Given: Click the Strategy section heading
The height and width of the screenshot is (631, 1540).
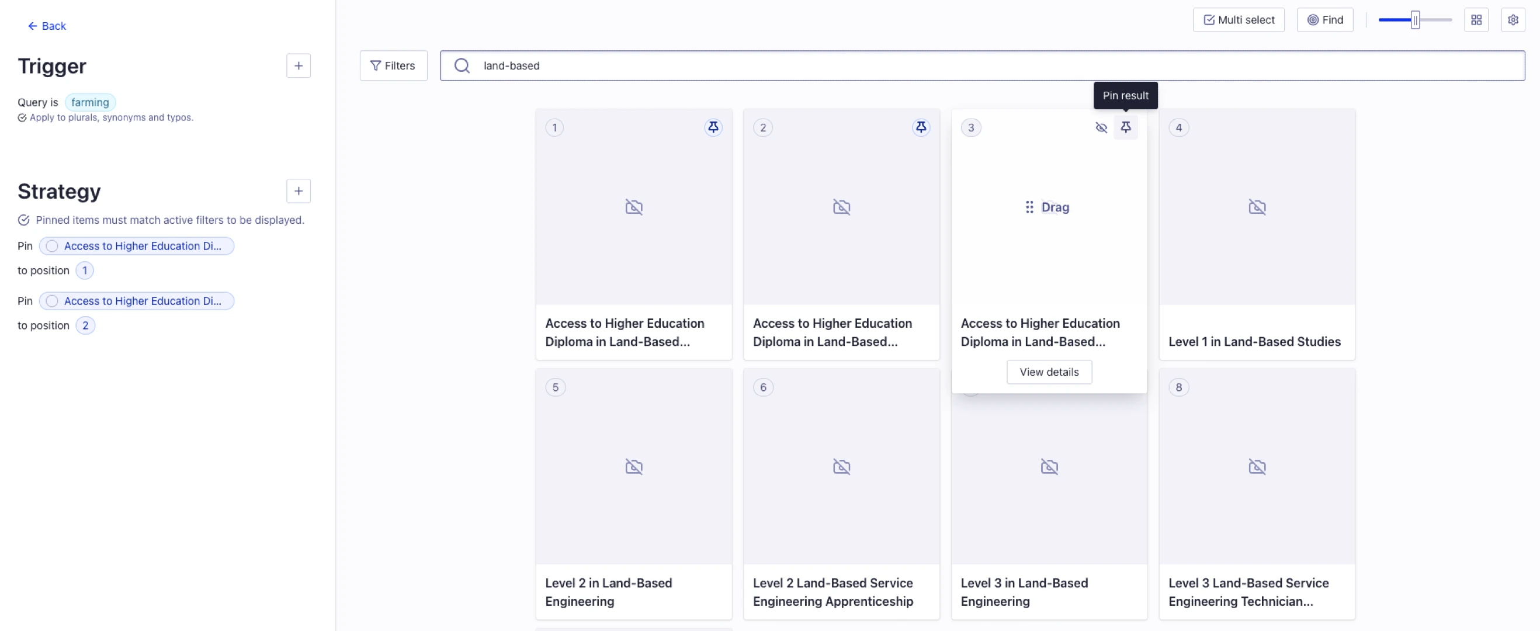Looking at the screenshot, I should 58,192.
